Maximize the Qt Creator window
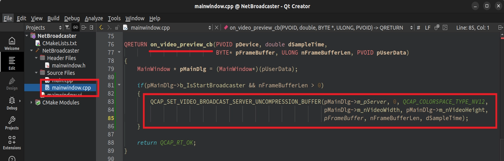504x161 pixels. pos(487,6)
